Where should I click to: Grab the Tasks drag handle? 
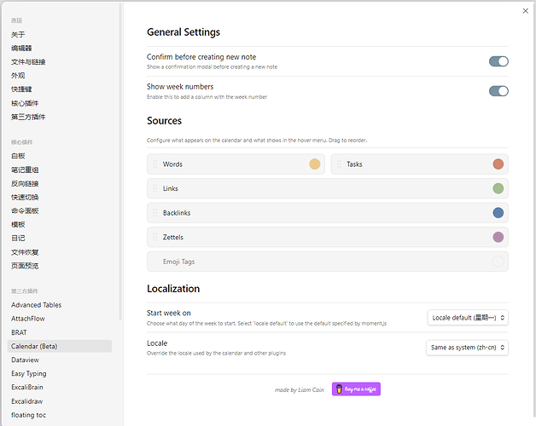click(x=339, y=164)
